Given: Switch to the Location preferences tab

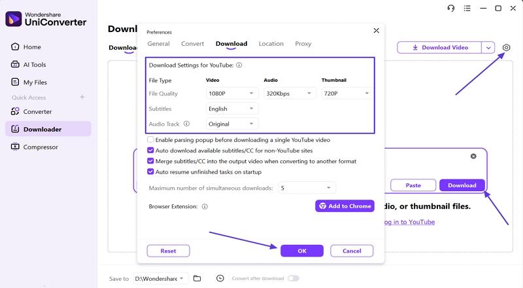Looking at the screenshot, I should coord(271,44).
